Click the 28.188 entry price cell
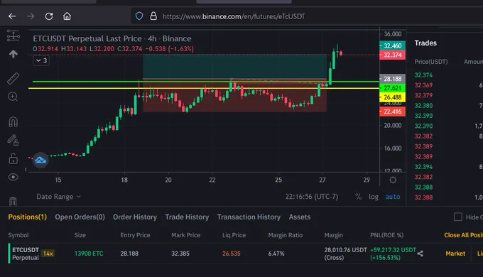The image size is (483, 277). [x=129, y=254]
